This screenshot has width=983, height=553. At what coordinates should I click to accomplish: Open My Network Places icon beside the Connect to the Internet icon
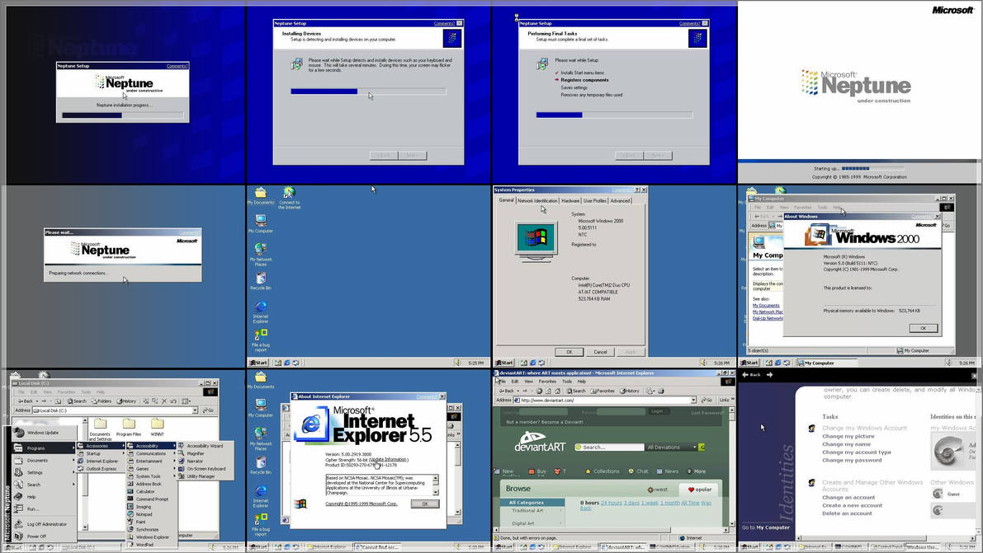pyautogui.click(x=261, y=255)
